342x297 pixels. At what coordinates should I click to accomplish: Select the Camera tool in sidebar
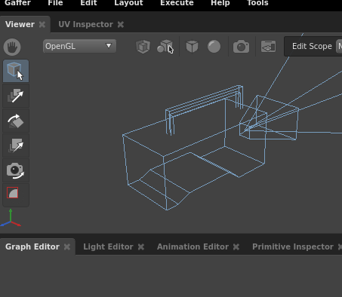pyautogui.click(x=16, y=170)
